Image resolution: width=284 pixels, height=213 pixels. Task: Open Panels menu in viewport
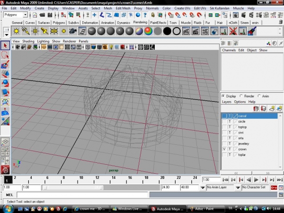pos(83,41)
